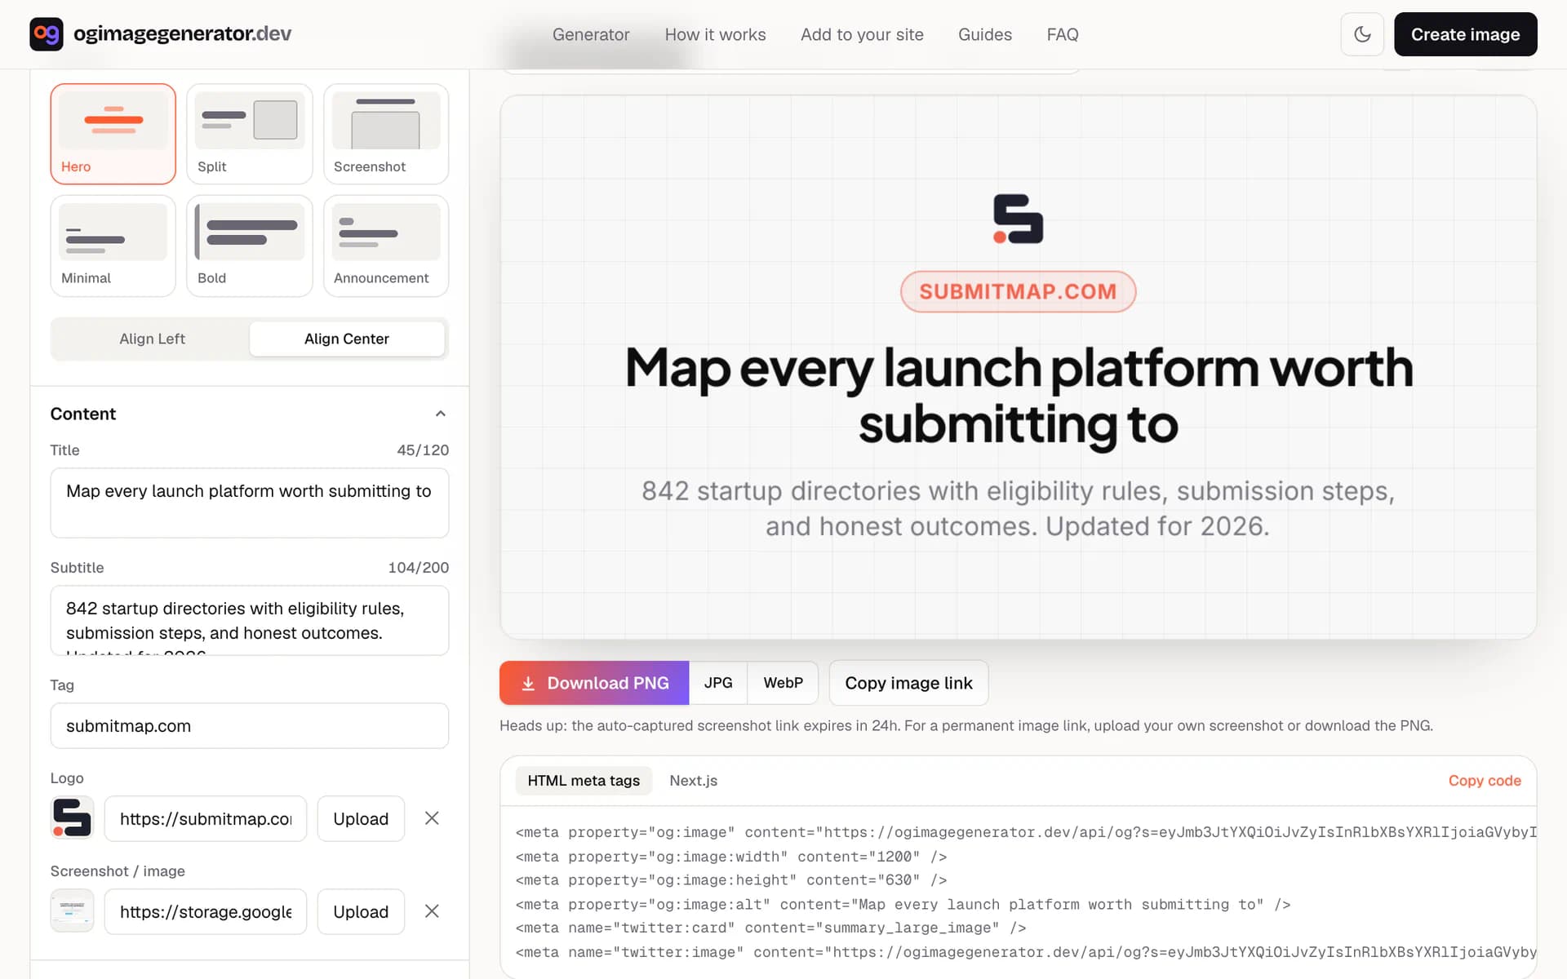Set alignment to Align Center
This screenshot has width=1567, height=979.
(347, 339)
